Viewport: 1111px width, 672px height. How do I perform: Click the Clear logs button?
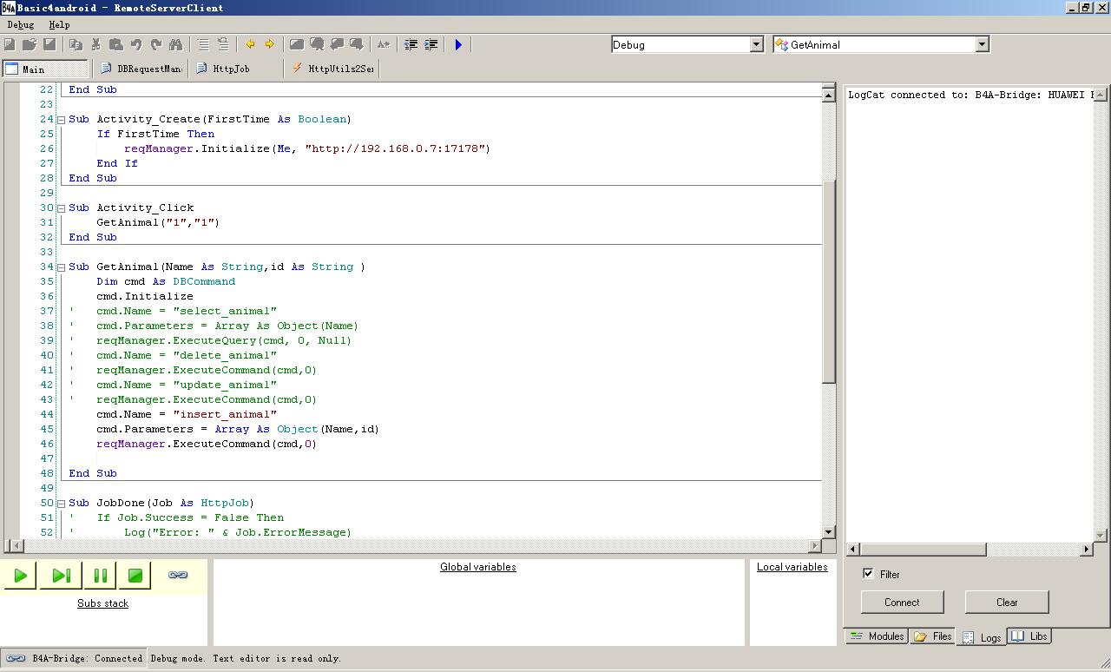[1007, 602]
